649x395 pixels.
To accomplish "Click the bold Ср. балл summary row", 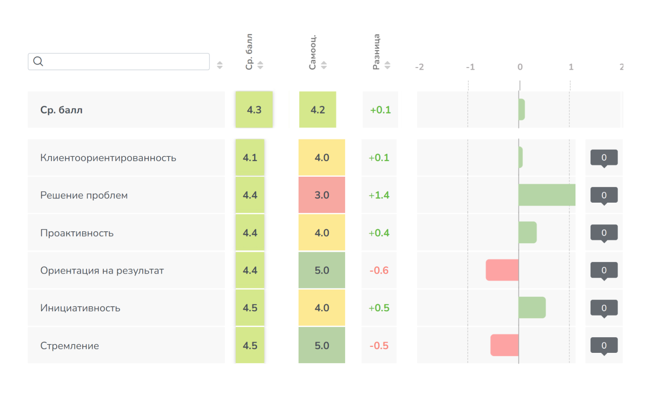I will pos(62,110).
